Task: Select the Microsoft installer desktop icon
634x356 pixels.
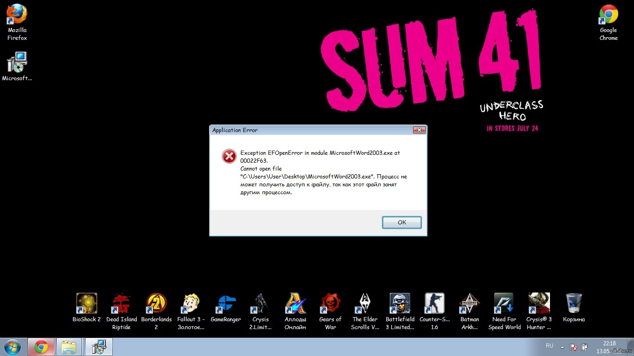Action: coord(17,66)
